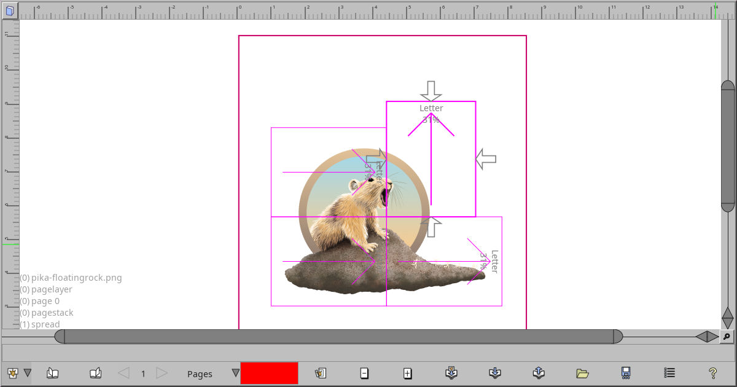Open the window list icon near the right

pyautogui.click(x=669, y=372)
